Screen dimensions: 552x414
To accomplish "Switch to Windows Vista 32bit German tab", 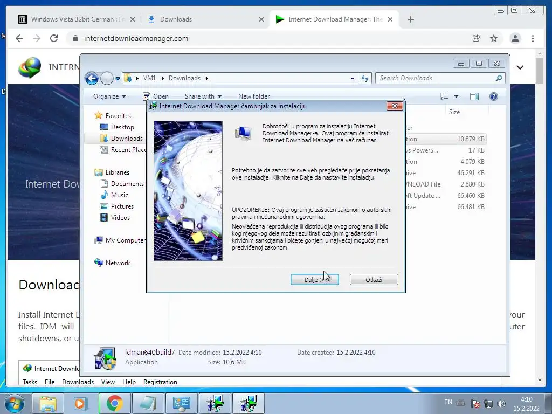I will [x=77, y=19].
